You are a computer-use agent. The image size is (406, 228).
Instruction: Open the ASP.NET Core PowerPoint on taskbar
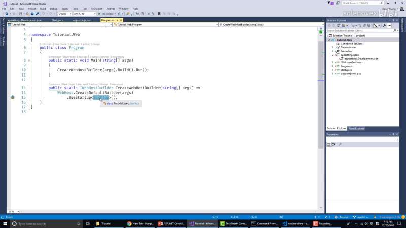[172, 223]
